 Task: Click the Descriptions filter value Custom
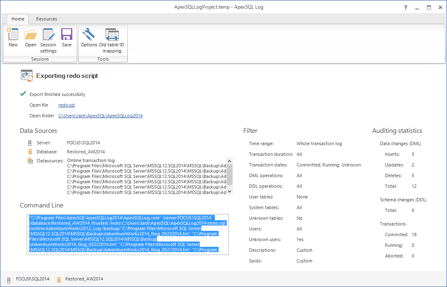tap(304, 250)
